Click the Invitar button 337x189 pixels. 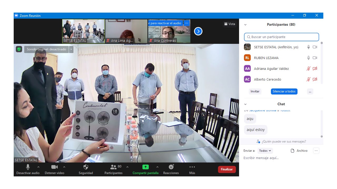pyautogui.click(x=255, y=91)
